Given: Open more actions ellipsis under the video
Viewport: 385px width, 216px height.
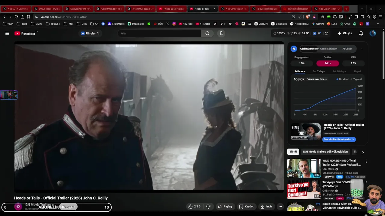Looking at the screenshot, I should pos(280,206).
